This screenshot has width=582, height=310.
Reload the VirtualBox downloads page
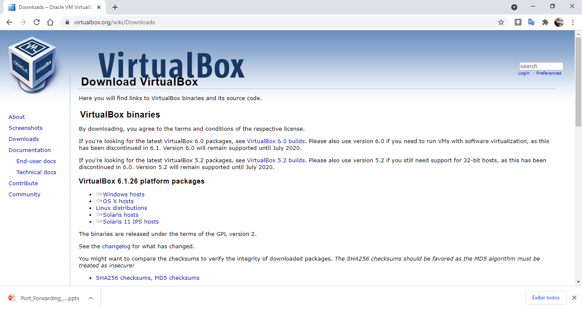(37, 22)
